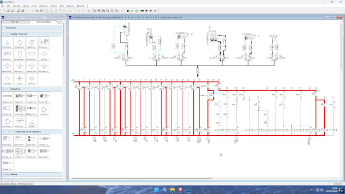This screenshot has height=194, width=345.
Task: Pick the horizontal air pressure reservoir component
Action: click(x=32, y=55)
